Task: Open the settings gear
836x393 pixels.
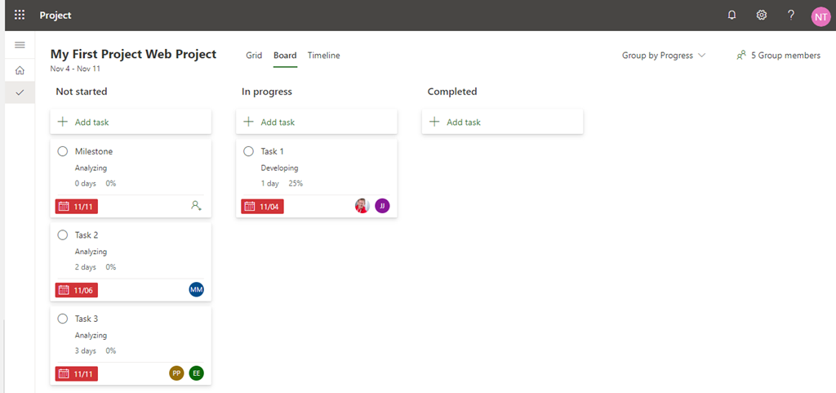Action: pos(761,15)
